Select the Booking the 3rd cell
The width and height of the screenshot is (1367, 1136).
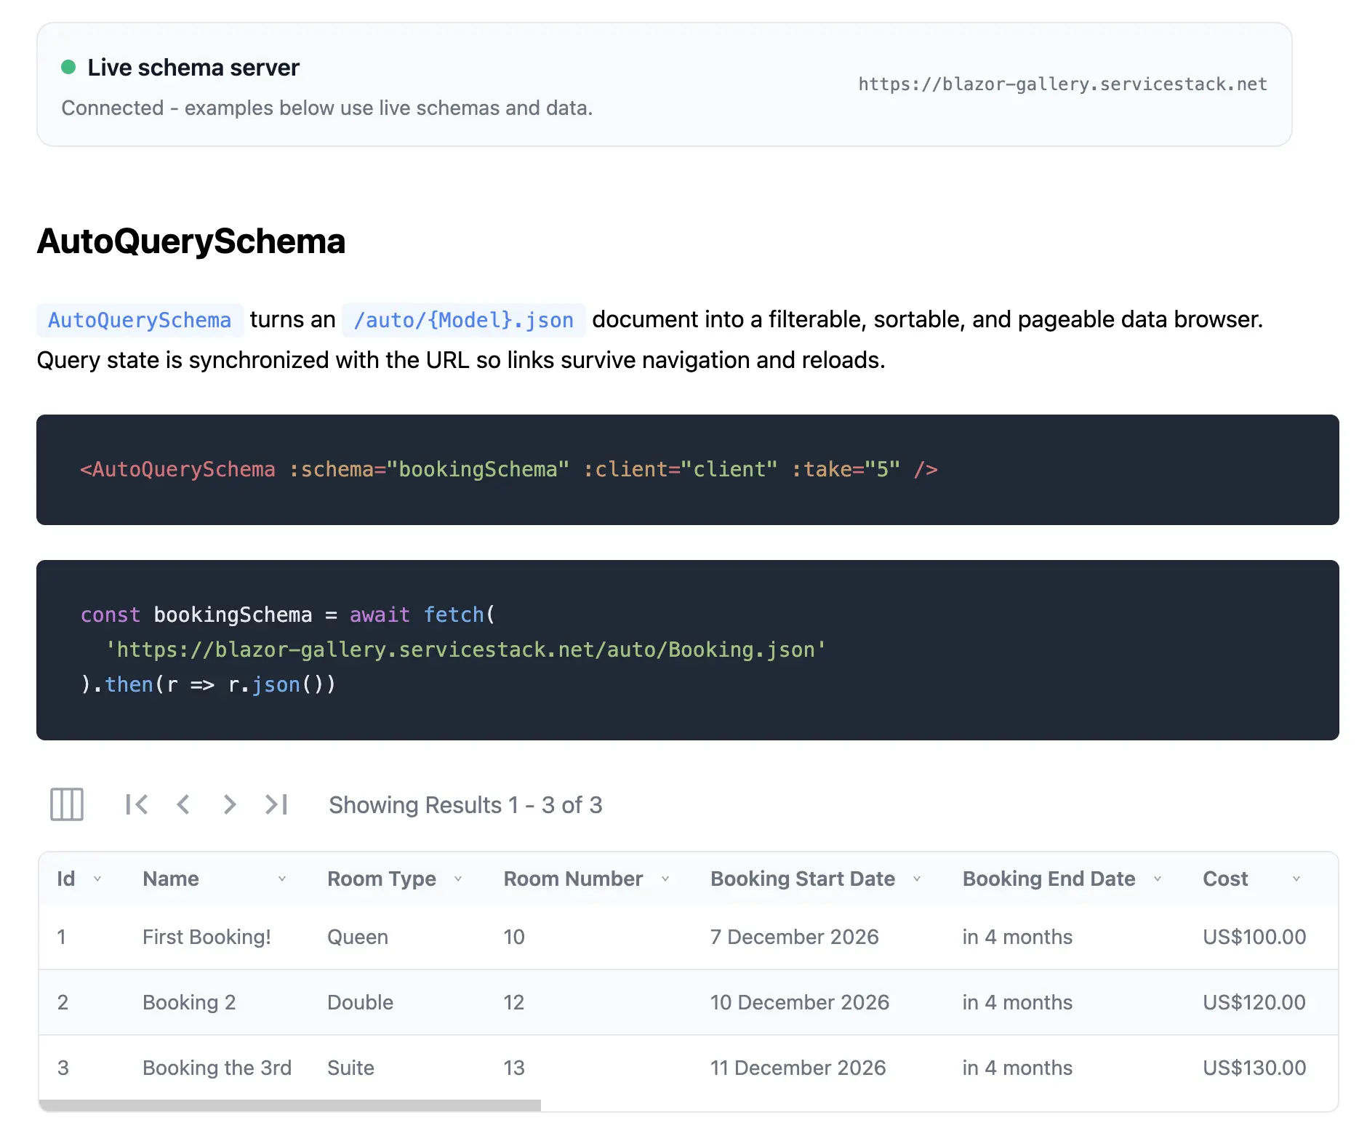click(x=217, y=1068)
